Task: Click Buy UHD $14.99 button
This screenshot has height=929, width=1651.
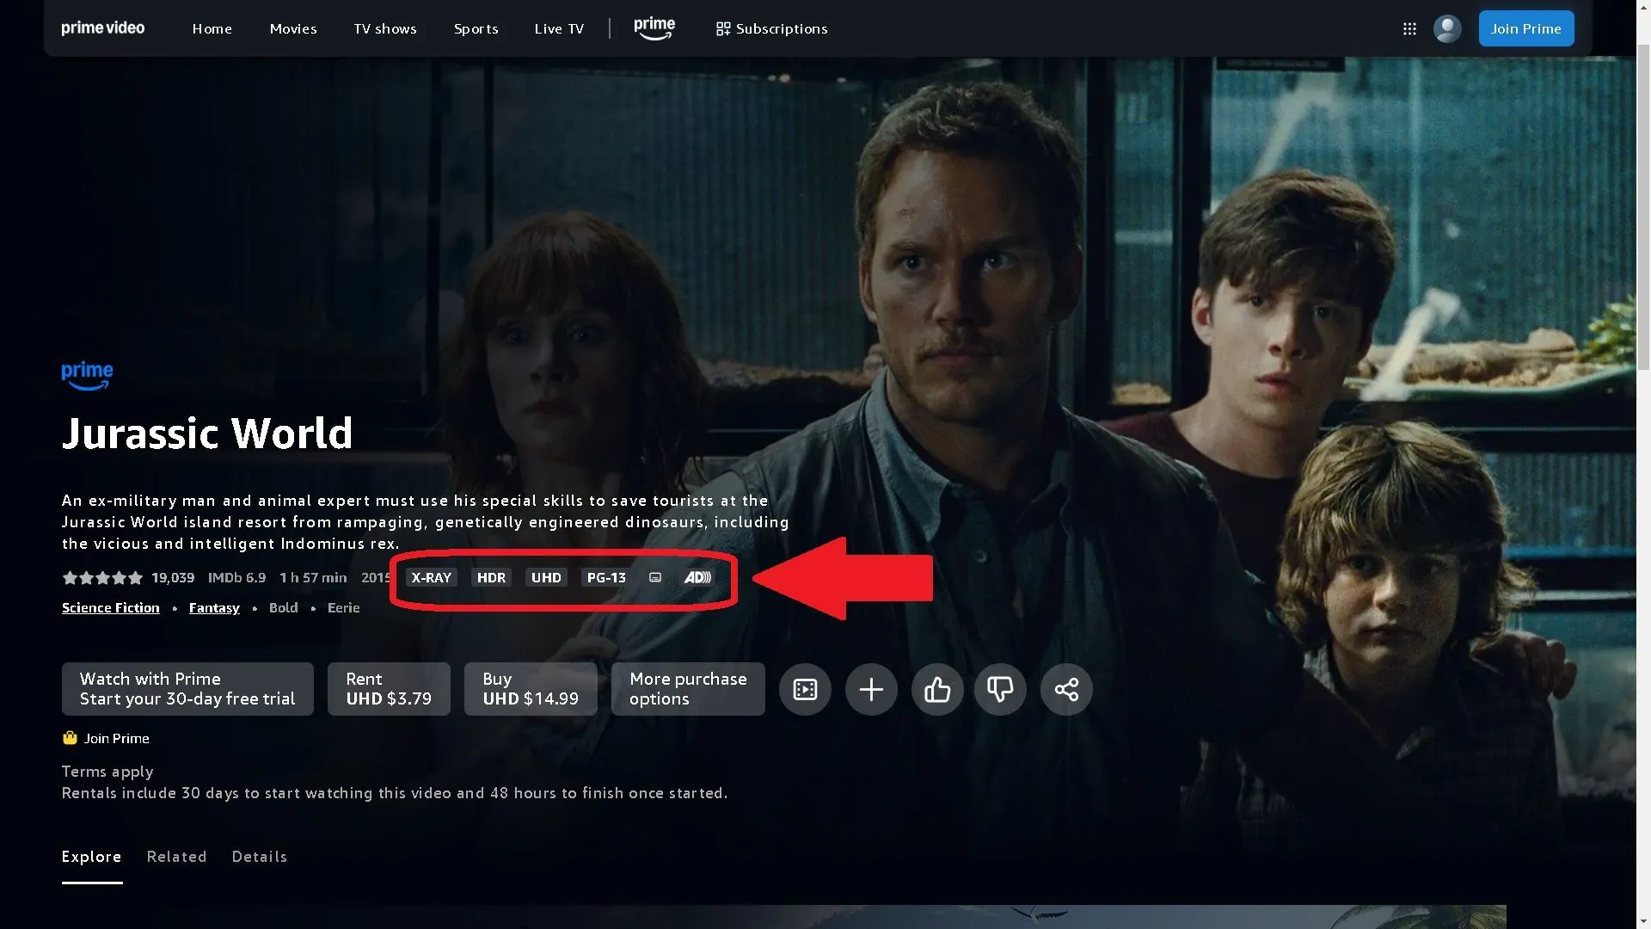Action: 531,689
